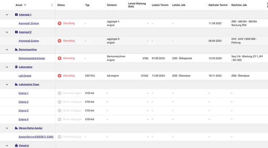Collapse the Aggregat 1 group
The image size is (268, 148).
coord(7,15)
